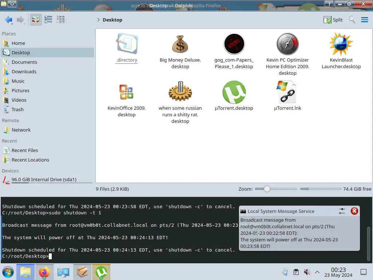The image size is (373, 280).
Task: Click the Split view button
Action: tap(333, 20)
